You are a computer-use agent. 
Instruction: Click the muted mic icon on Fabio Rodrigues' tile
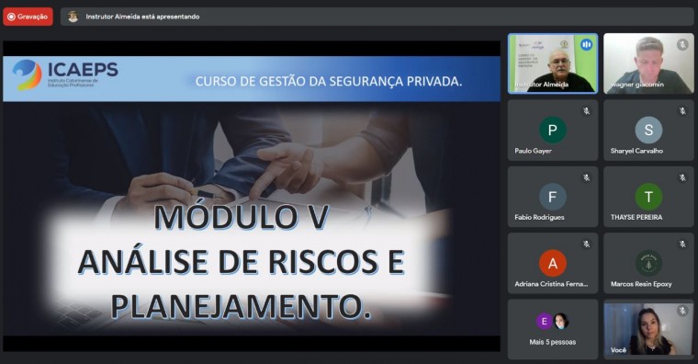point(586,177)
